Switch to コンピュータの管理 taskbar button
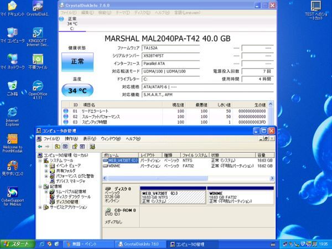 coord(192,244)
